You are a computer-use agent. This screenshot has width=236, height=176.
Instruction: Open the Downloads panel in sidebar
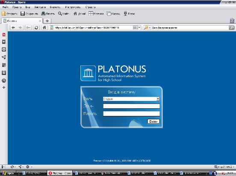(x=4, y=73)
